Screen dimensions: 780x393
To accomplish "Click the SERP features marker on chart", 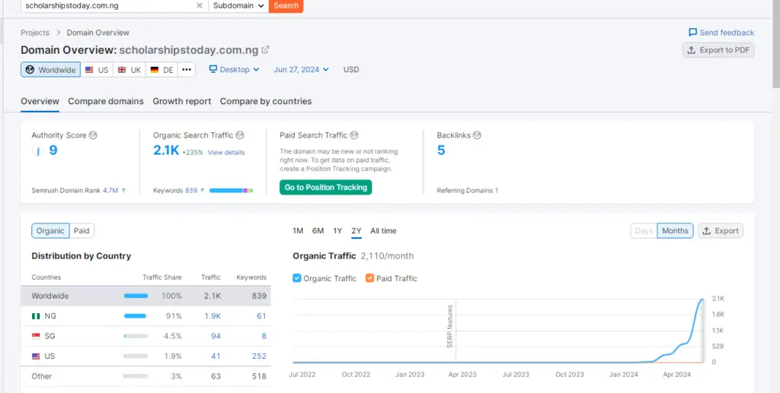I will 449,326.
